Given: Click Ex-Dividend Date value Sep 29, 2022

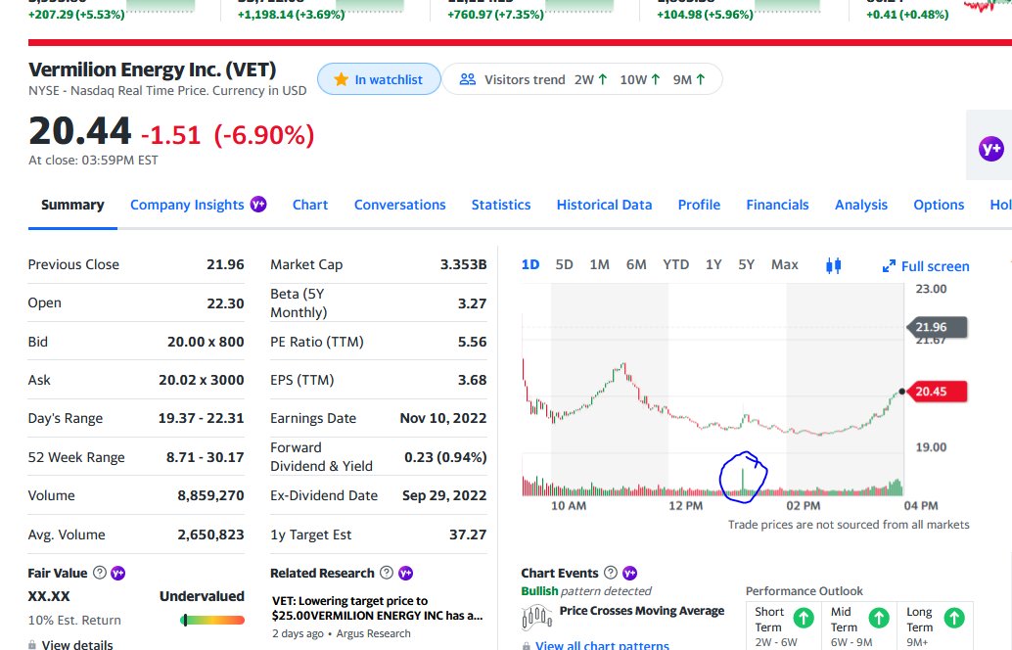Looking at the screenshot, I should pyautogui.click(x=444, y=495).
